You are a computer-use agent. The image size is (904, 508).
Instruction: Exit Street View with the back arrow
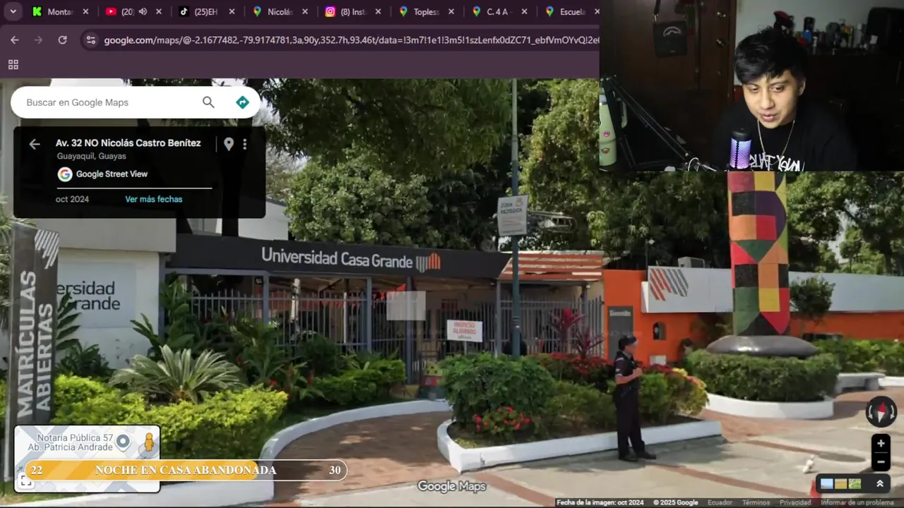(x=35, y=144)
